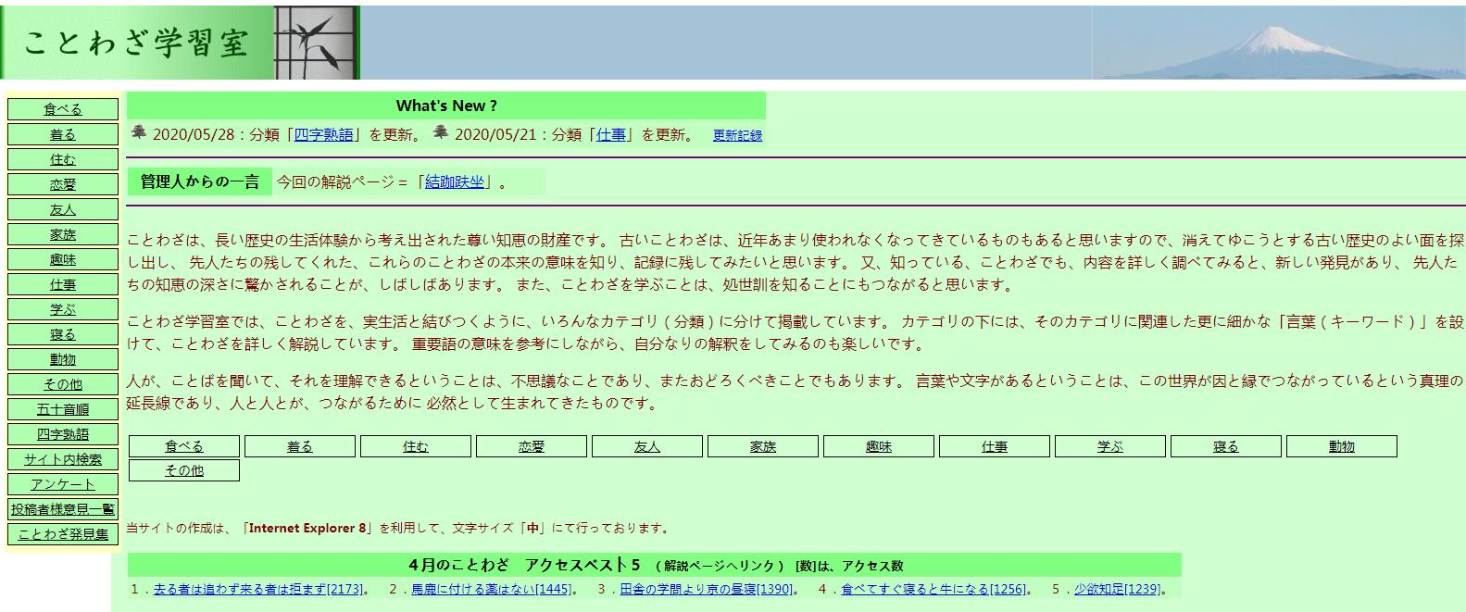The image size is (1466, 612).
Task: Open 友人 in the left sidebar menu
Action: pyautogui.click(x=63, y=209)
